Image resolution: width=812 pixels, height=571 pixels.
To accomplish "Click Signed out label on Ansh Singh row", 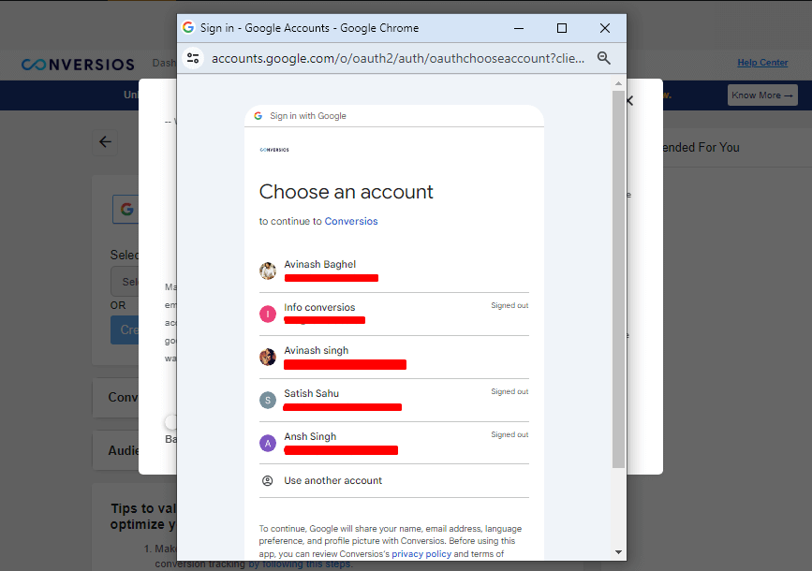I will (509, 435).
